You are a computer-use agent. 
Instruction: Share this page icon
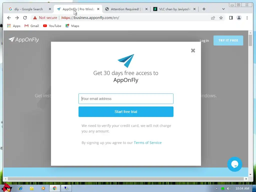point(213,18)
